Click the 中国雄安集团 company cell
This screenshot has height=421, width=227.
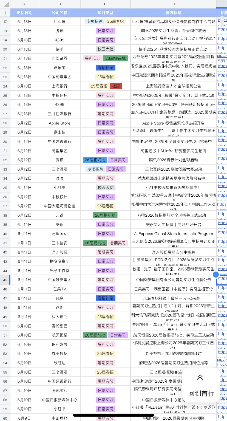59,280
